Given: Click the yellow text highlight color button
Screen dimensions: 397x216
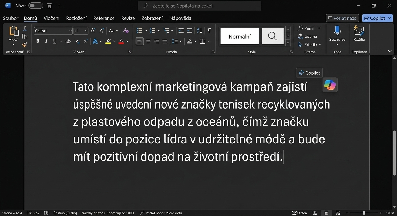Looking at the screenshot, I should [x=108, y=41].
